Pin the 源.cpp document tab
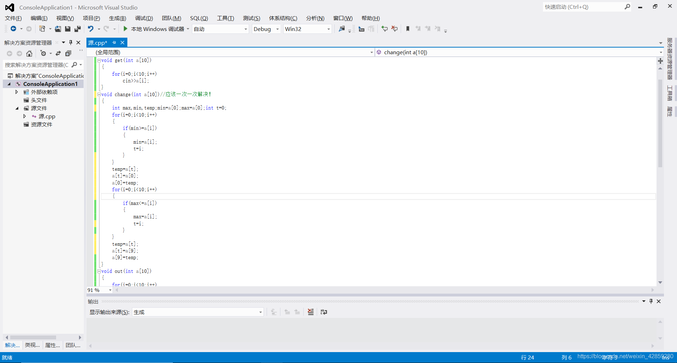The height and width of the screenshot is (363, 677). tap(114, 43)
